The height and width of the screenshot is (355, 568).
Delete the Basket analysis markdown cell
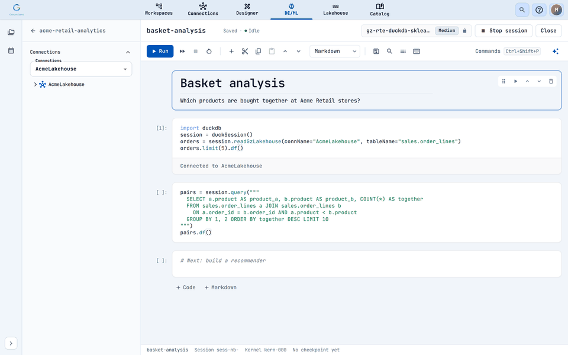[x=551, y=82]
